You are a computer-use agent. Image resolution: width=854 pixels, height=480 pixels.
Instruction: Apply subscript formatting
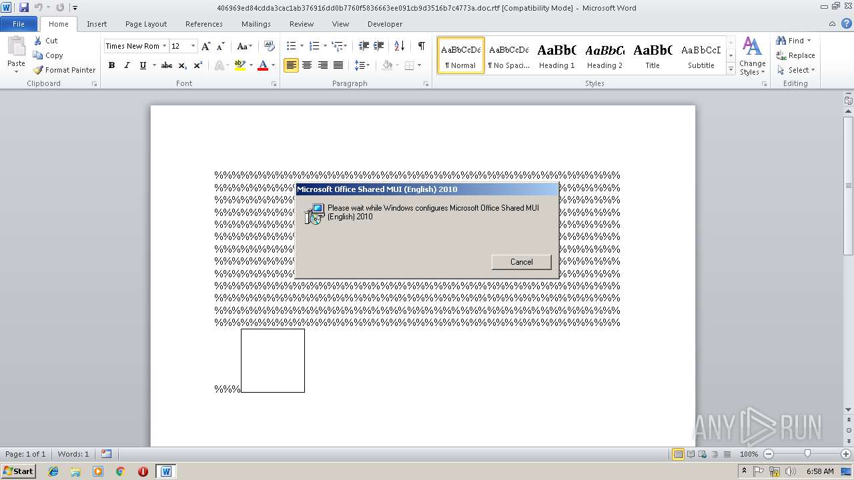coord(183,65)
